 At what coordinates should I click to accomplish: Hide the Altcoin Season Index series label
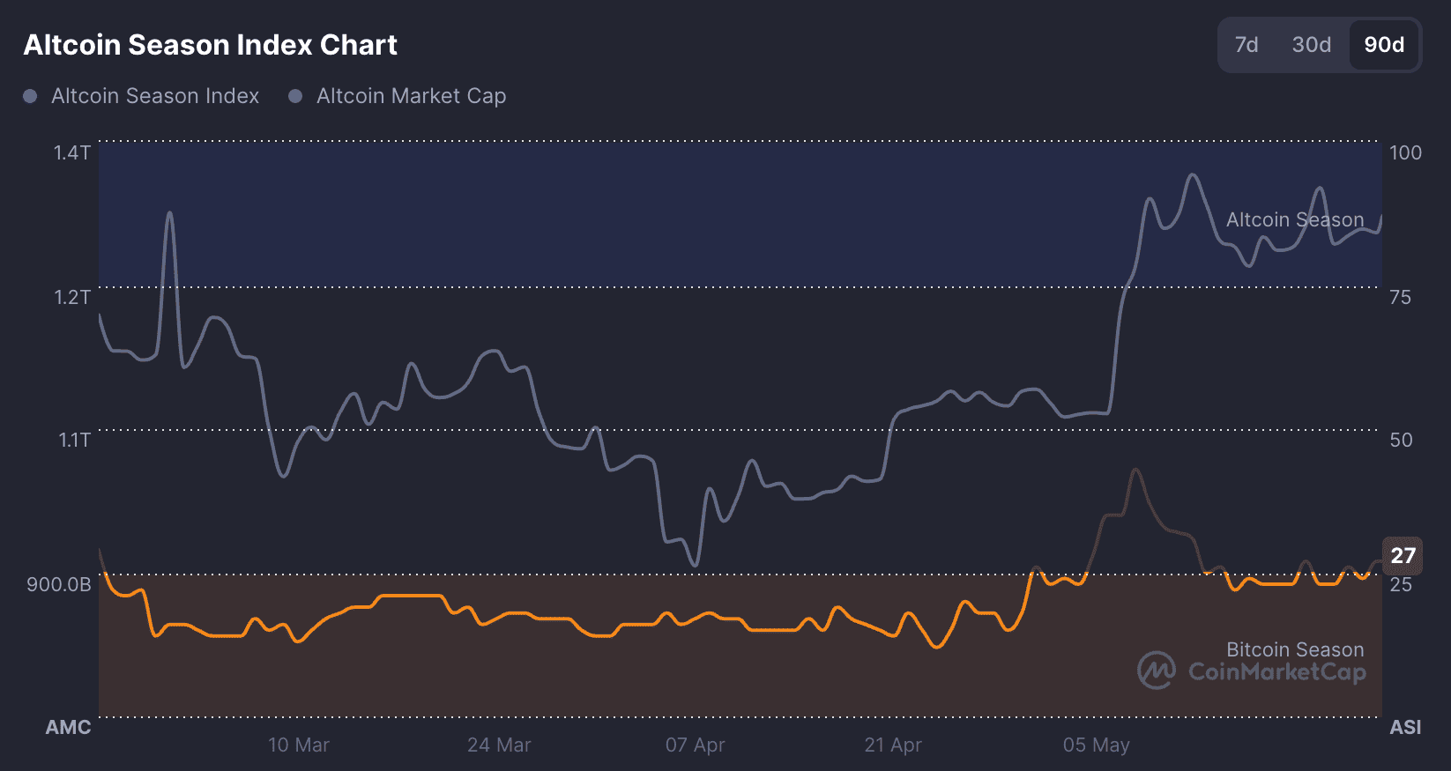coord(155,96)
